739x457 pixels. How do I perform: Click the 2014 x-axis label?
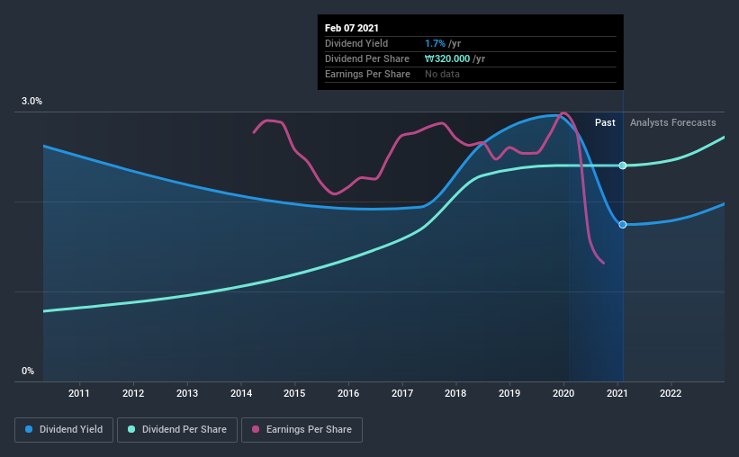click(x=241, y=393)
